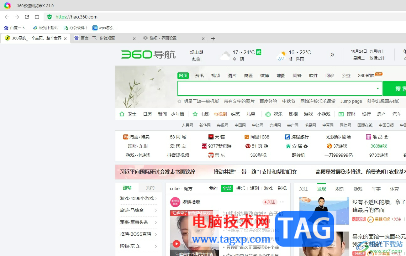406x256 pixels.
Task: Select the 资讯 search category
Action: pos(199,76)
